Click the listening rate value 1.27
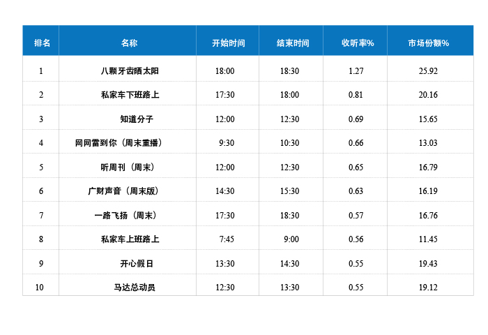The width and height of the screenshot is (488, 335). (356, 70)
